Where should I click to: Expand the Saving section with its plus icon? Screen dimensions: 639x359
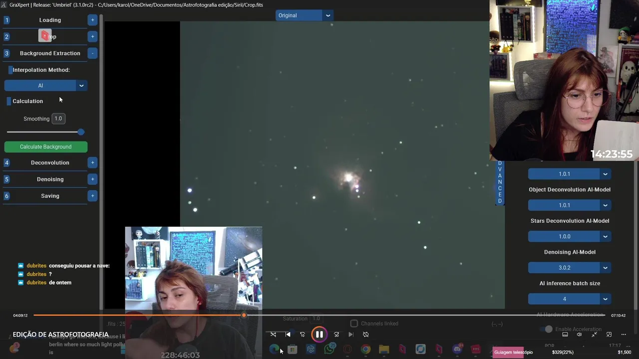[x=92, y=196]
